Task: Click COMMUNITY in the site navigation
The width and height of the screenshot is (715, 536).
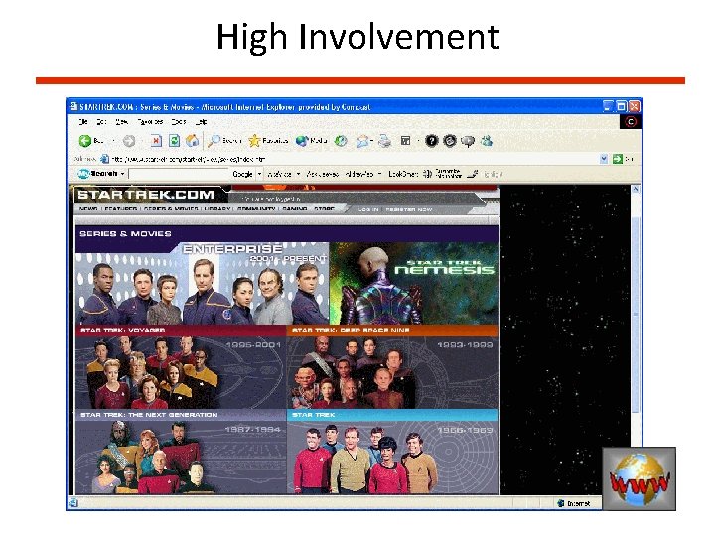Action: pyautogui.click(x=256, y=208)
